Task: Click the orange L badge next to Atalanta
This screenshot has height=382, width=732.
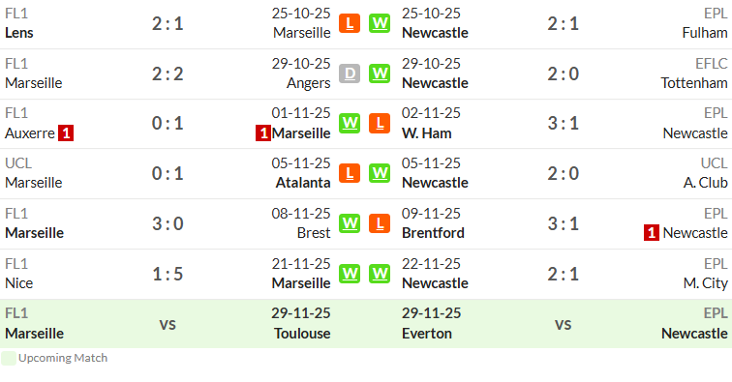Action: (x=350, y=173)
